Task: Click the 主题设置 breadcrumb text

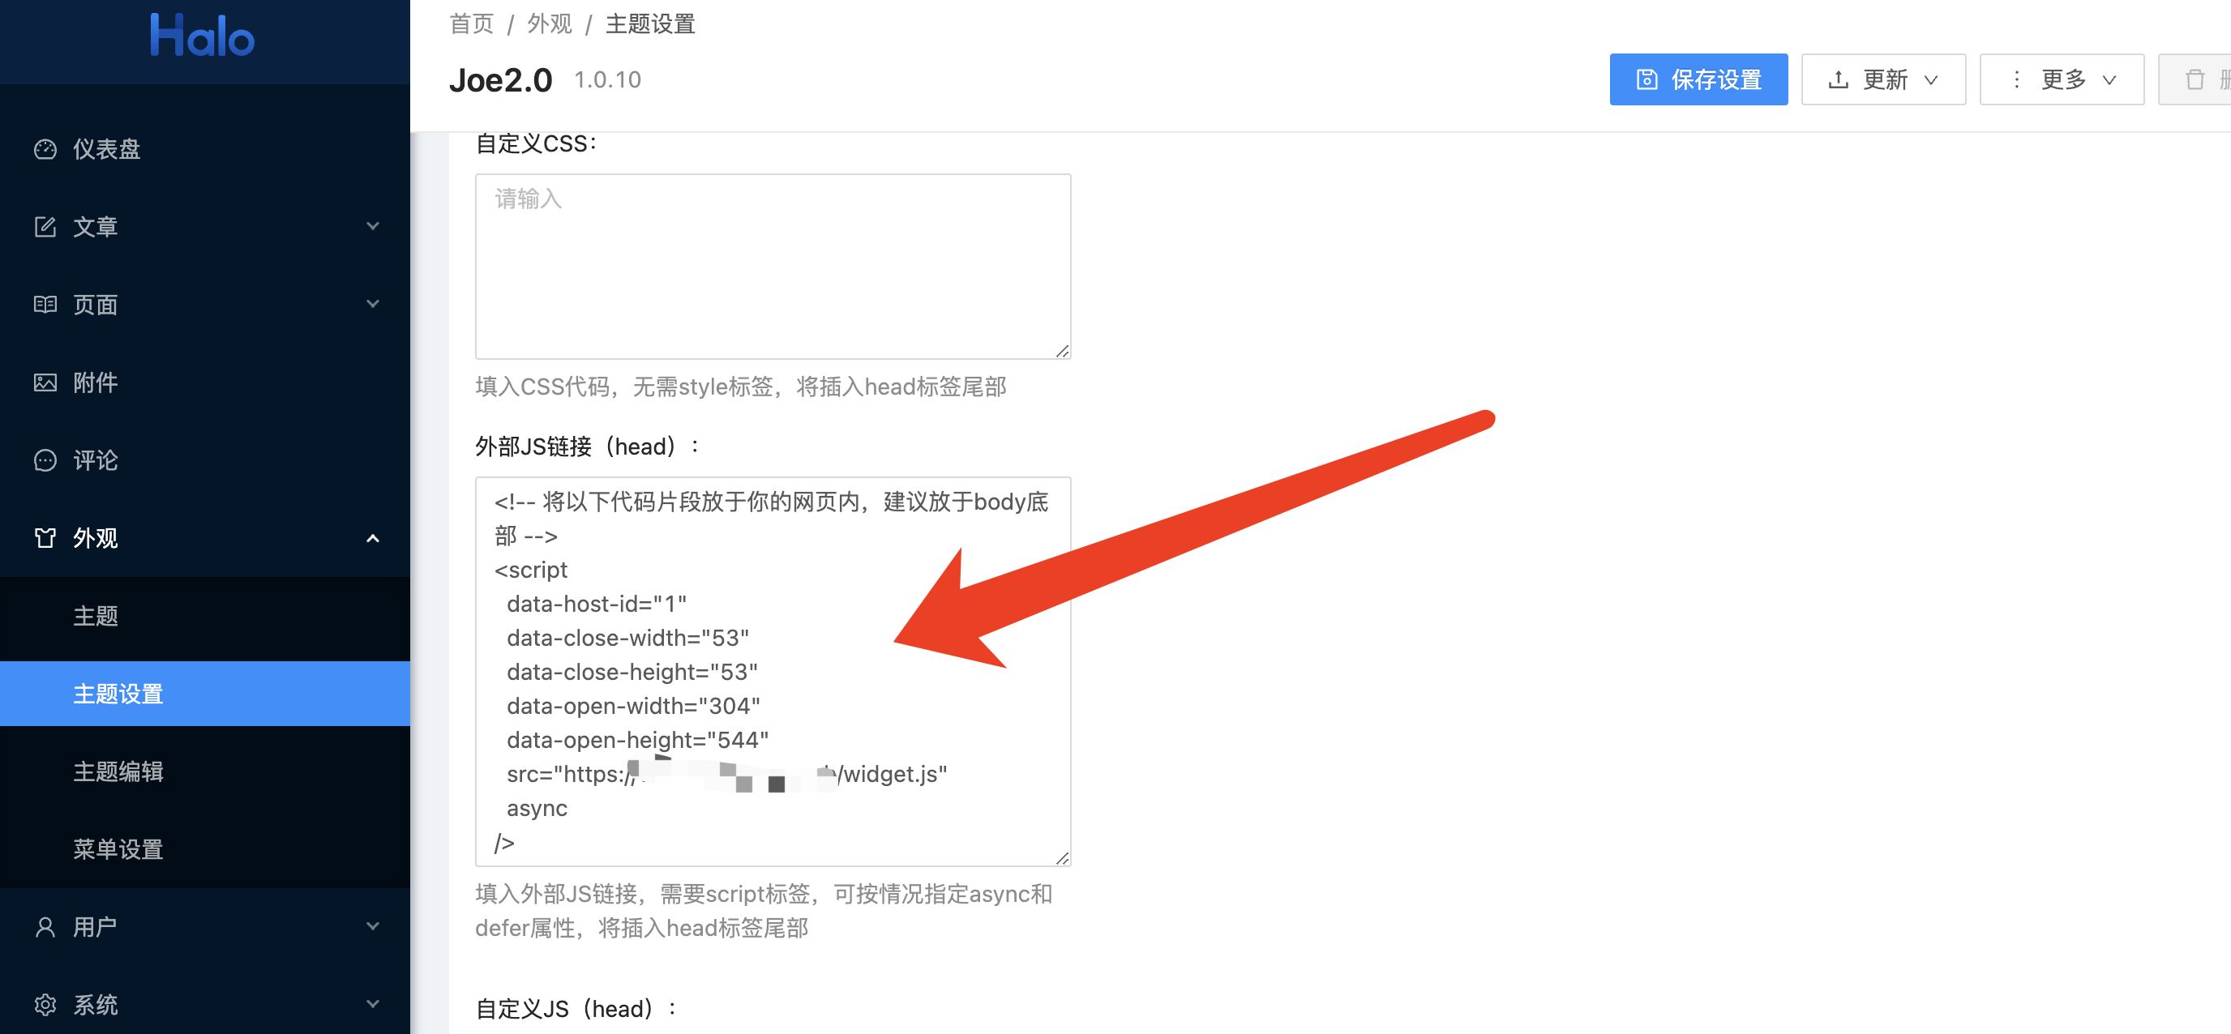Action: click(x=649, y=23)
